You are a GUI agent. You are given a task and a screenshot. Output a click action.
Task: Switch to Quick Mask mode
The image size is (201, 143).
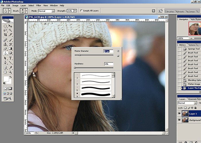pos(10,88)
